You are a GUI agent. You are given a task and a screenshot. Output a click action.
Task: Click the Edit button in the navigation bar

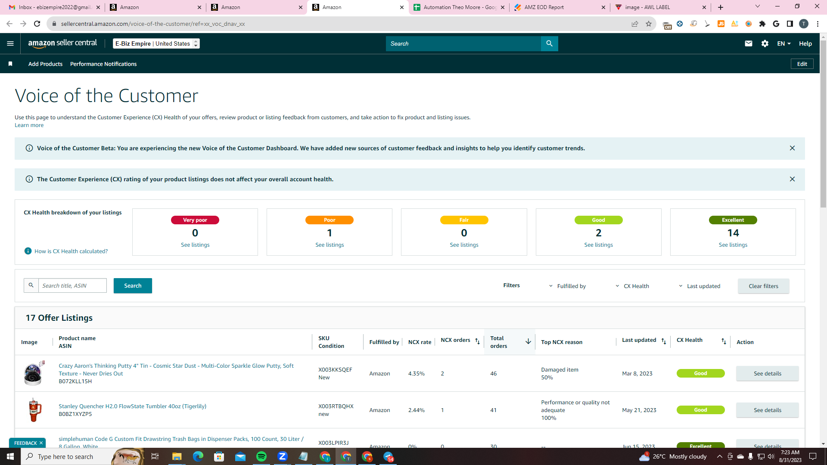click(802, 64)
